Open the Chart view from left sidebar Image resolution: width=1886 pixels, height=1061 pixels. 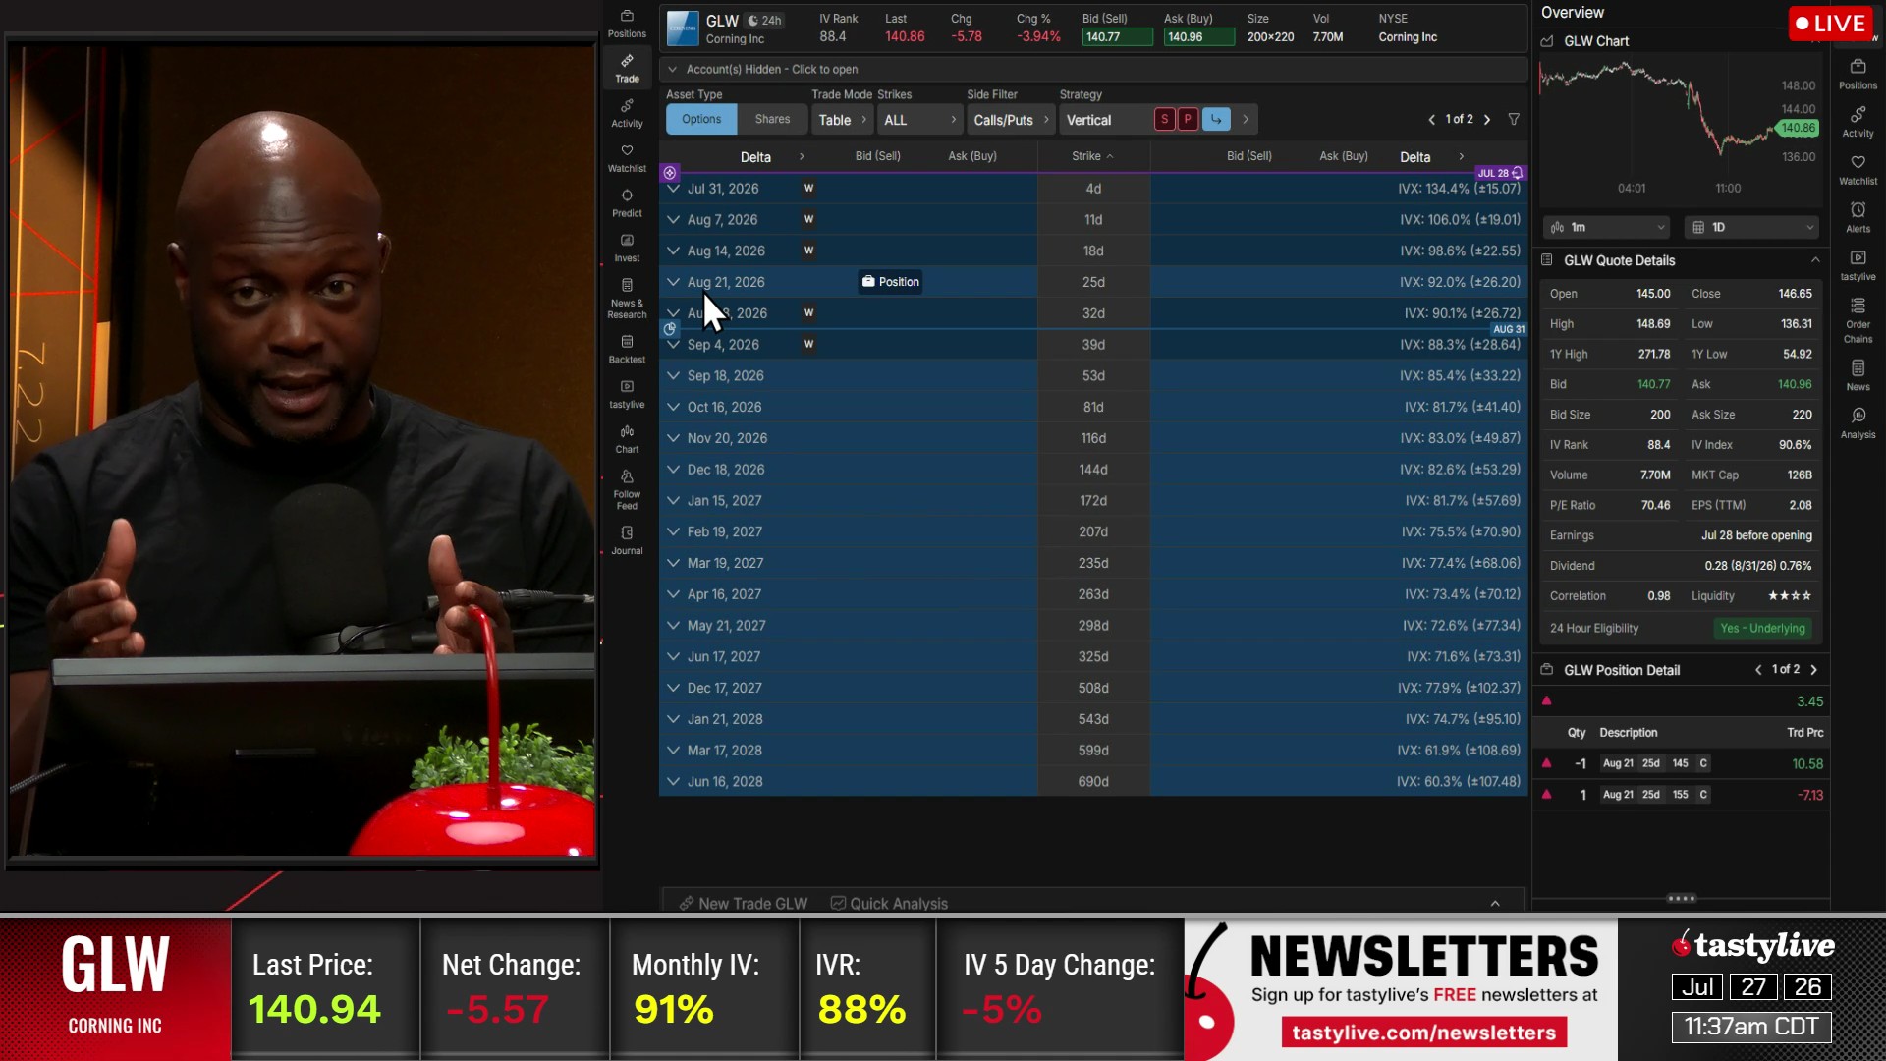click(627, 440)
